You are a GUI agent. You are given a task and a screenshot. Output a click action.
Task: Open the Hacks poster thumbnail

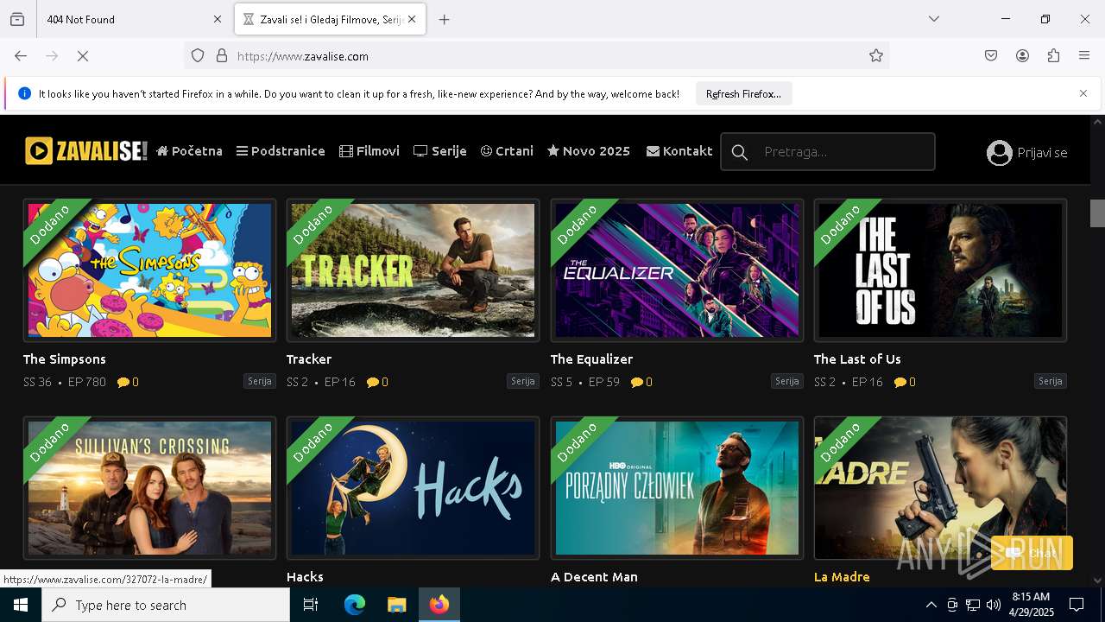pyautogui.click(x=413, y=488)
